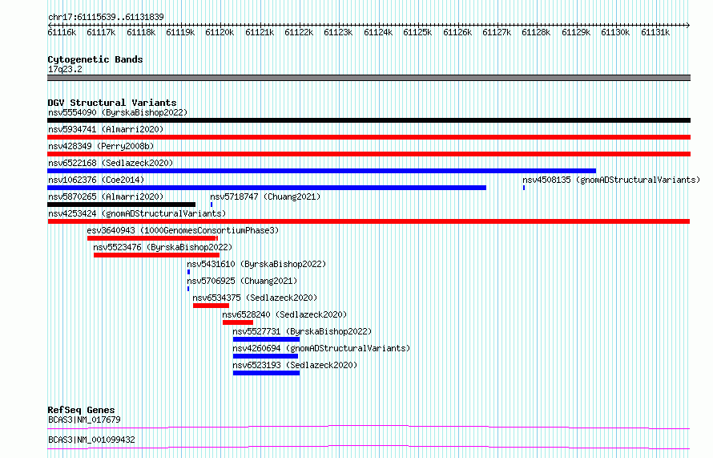Click the 61126k ruler tick label
This screenshot has height=458, width=713.
coord(457,33)
